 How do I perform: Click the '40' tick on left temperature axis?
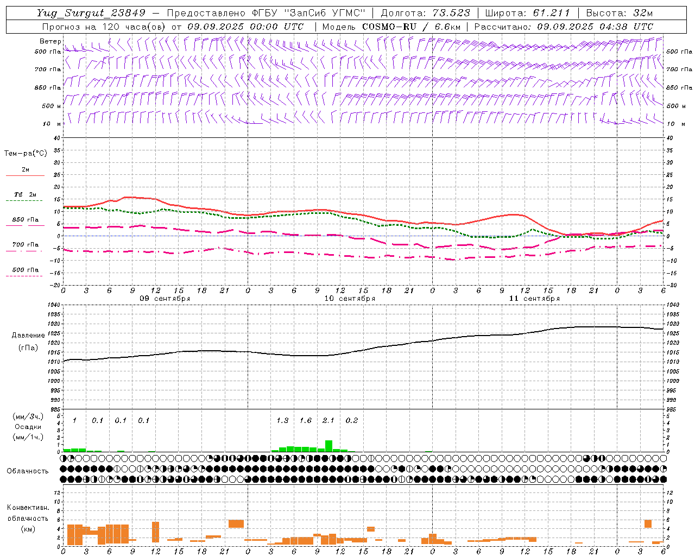tap(58, 138)
